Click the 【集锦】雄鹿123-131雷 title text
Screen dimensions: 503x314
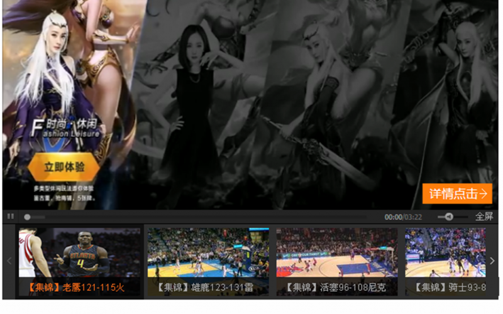tap(205, 288)
